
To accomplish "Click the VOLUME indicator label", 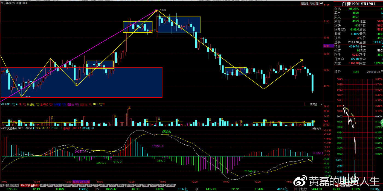I will coord(9,104).
